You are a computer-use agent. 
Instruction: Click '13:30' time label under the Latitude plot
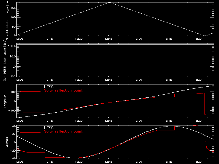(198, 162)
